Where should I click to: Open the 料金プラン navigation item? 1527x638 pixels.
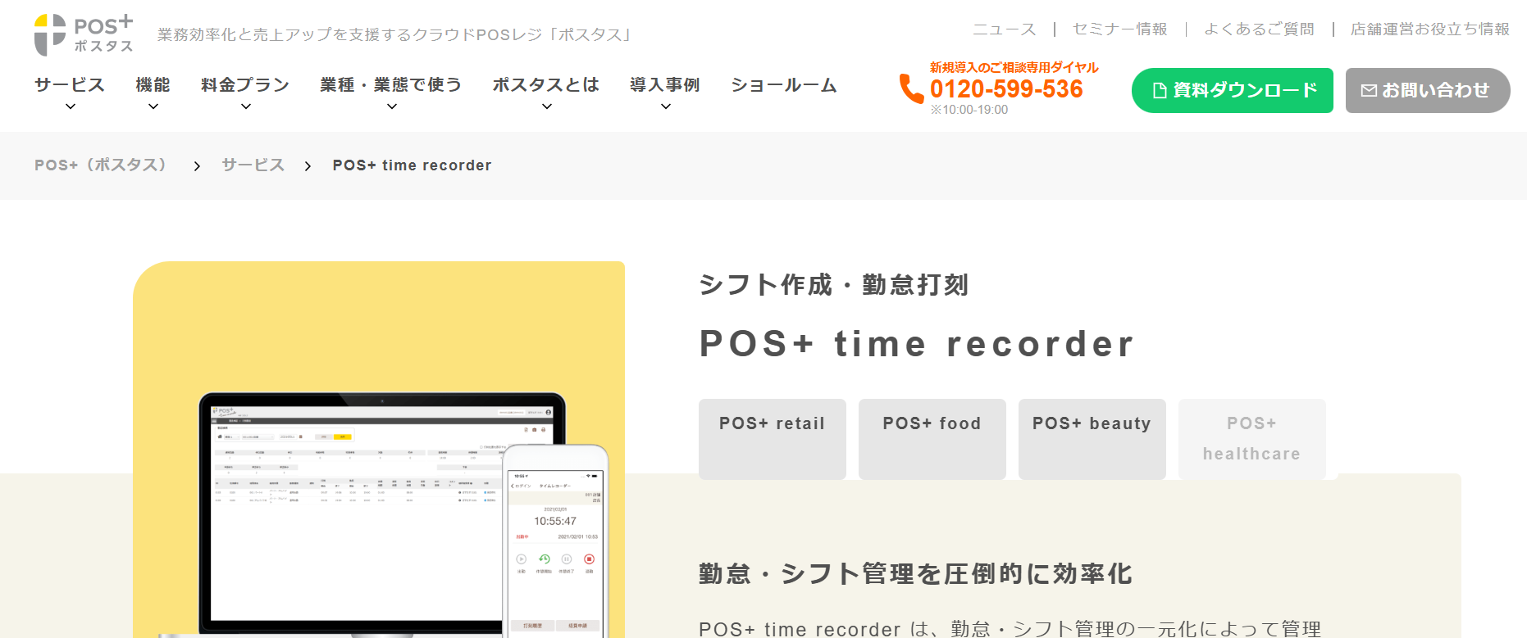246,85
